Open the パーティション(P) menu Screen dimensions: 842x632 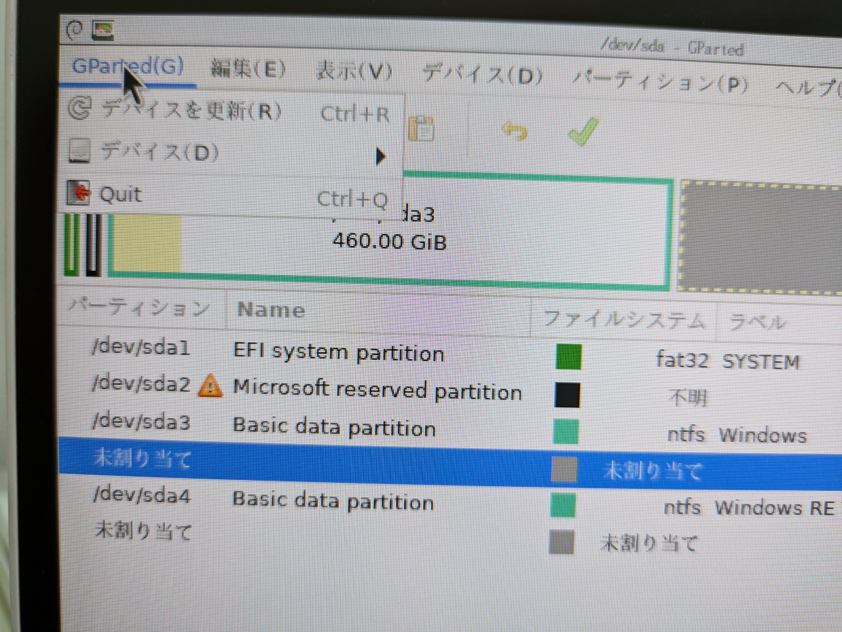click(661, 82)
